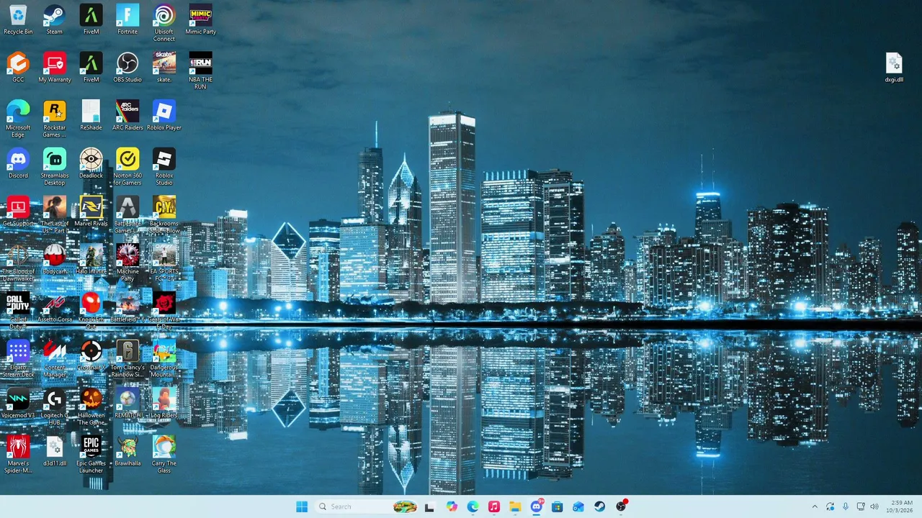
Task: Select the Streamlabs Desktop icon
Action: click(54, 167)
